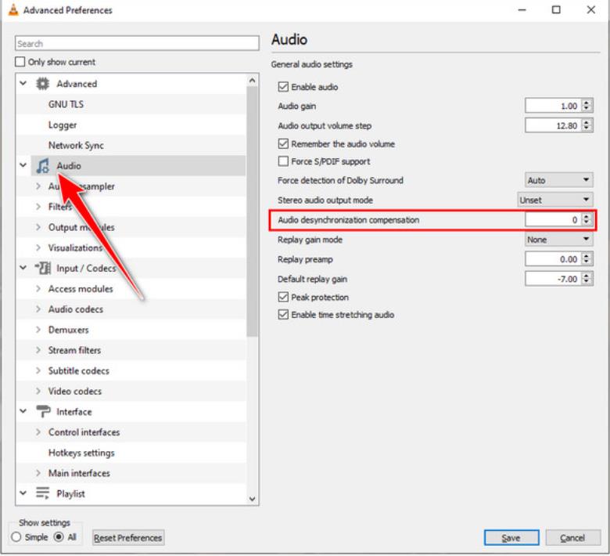Select Logger in the tree
This screenshot has width=610, height=556.
click(63, 125)
